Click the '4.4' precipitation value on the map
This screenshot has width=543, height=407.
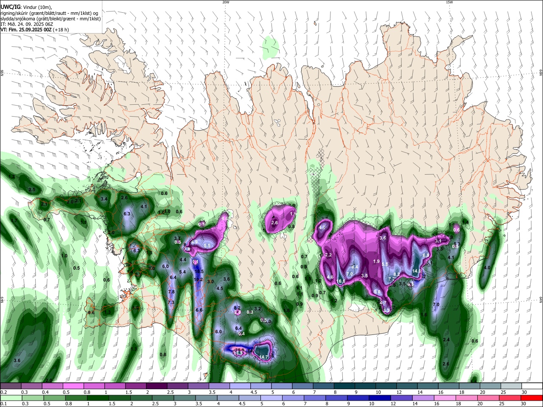183,259
